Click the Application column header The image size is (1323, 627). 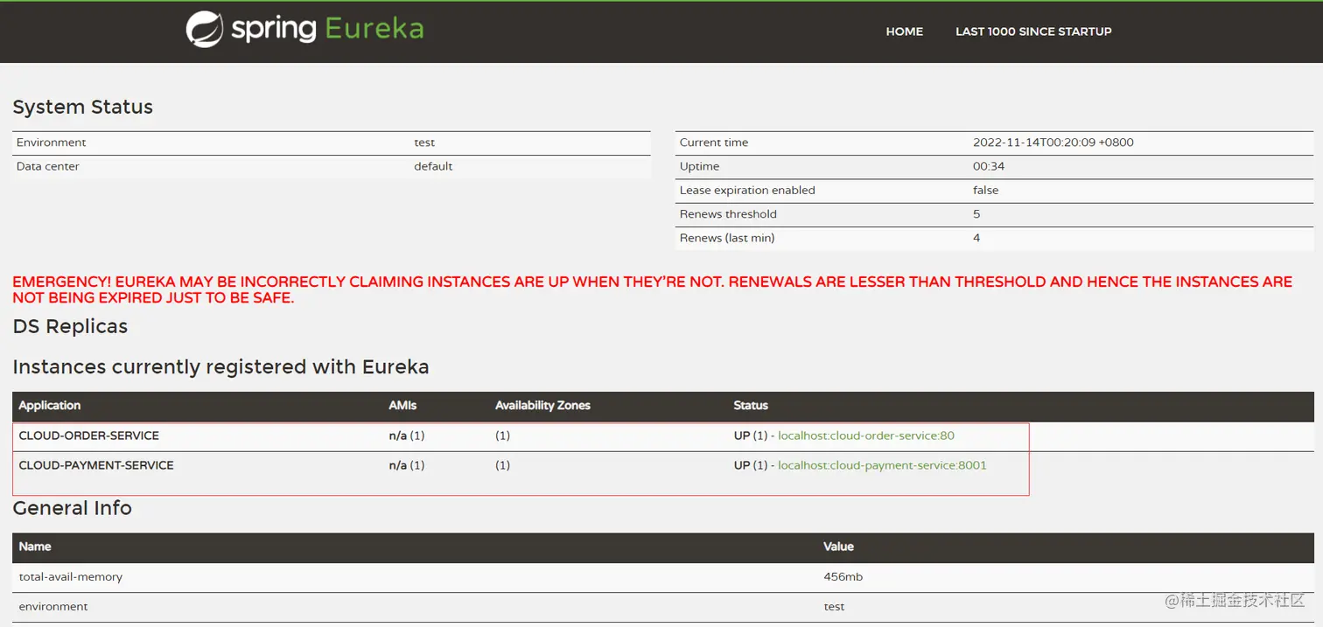[49, 406]
